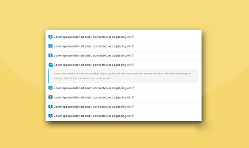This screenshot has width=249, height=148.
Task: Click the question-mark icon of the first FAQ row
Action: coord(50,37)
